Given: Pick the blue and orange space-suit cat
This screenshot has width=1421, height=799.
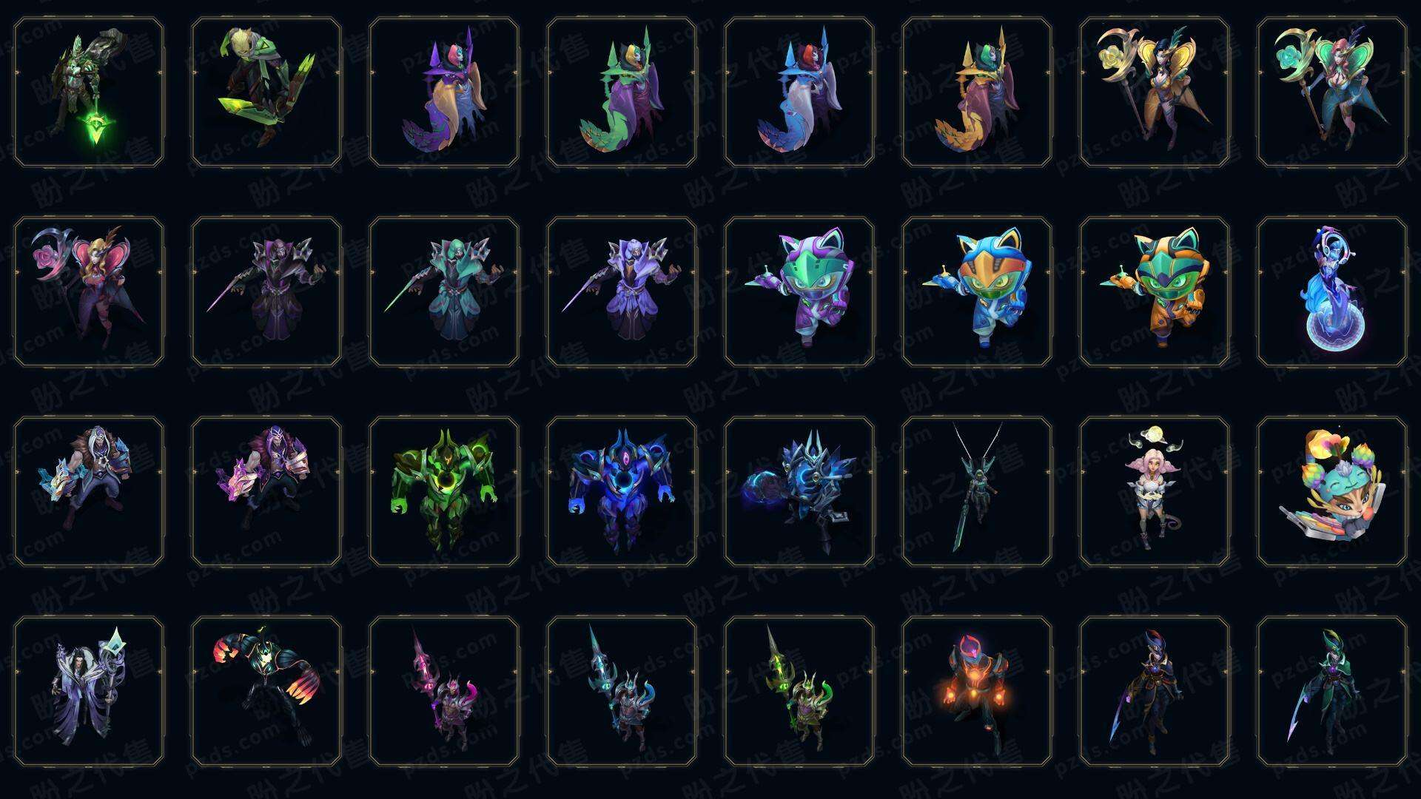Looking at the screenshot, I should [x=977, y=291].
